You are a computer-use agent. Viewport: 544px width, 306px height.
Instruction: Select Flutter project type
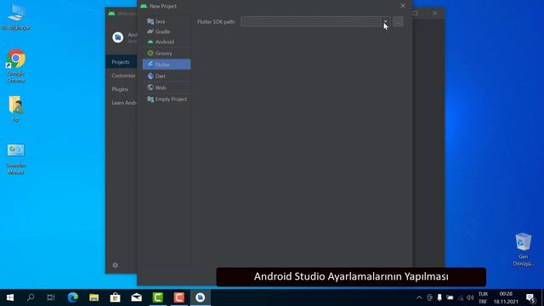click(x=167, y=65)
